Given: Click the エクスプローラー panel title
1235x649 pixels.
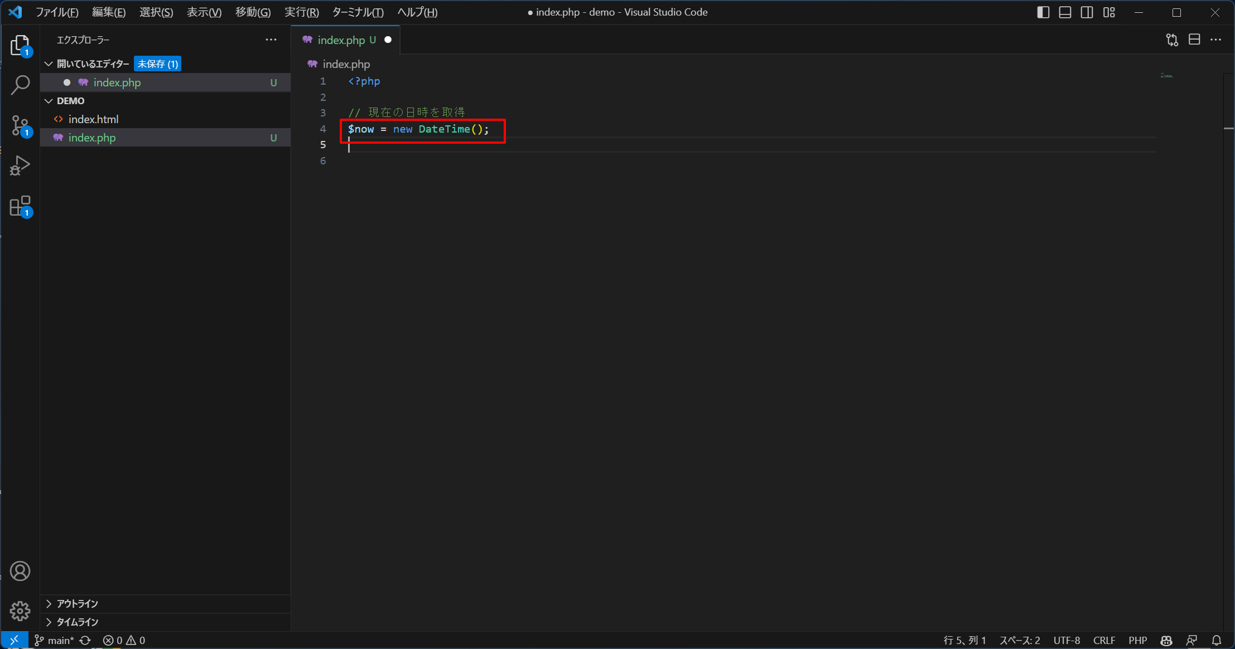Looking at the screenshot, I should pyautogui.click(x=83, y=40).
